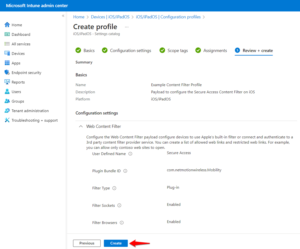
Task: Click the Reports icon in sidebar
Action: [7, 82]
